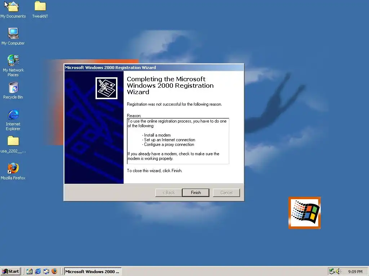Select the Mozilla Firefox desktop shortcut
The image size is (369, 276).
pyautogui.click(x=13, y=171)
